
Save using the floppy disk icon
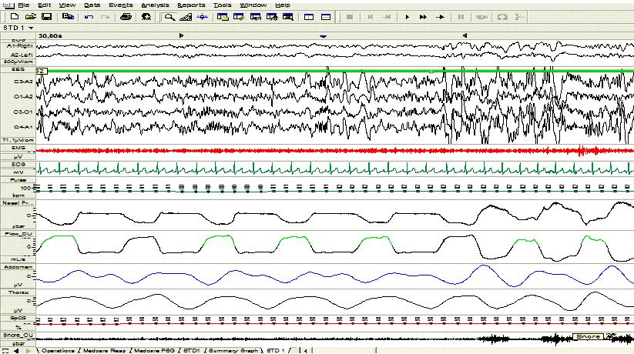46,17
